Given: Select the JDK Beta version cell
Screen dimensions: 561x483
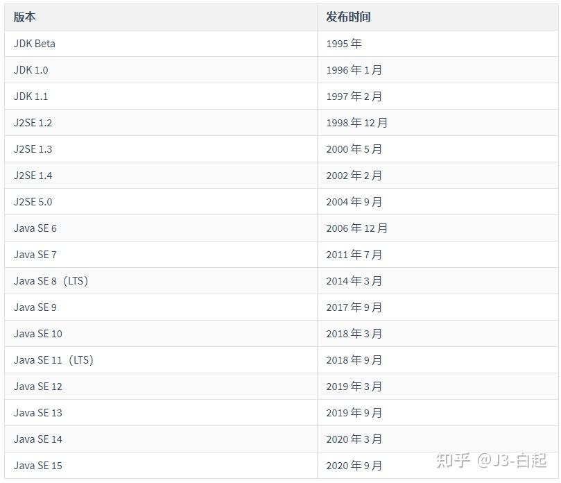Looking at the screenshot, I should click(x=35, y=44).
